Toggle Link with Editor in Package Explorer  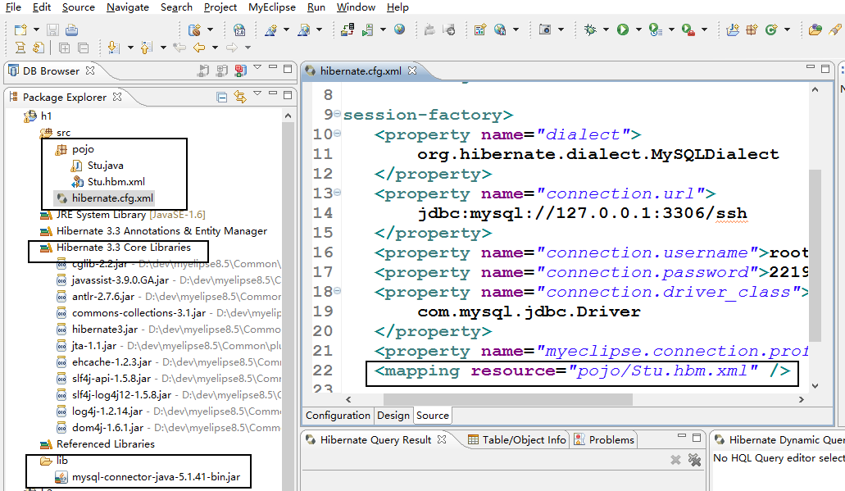pyautogui.click(x=240, y=97)
